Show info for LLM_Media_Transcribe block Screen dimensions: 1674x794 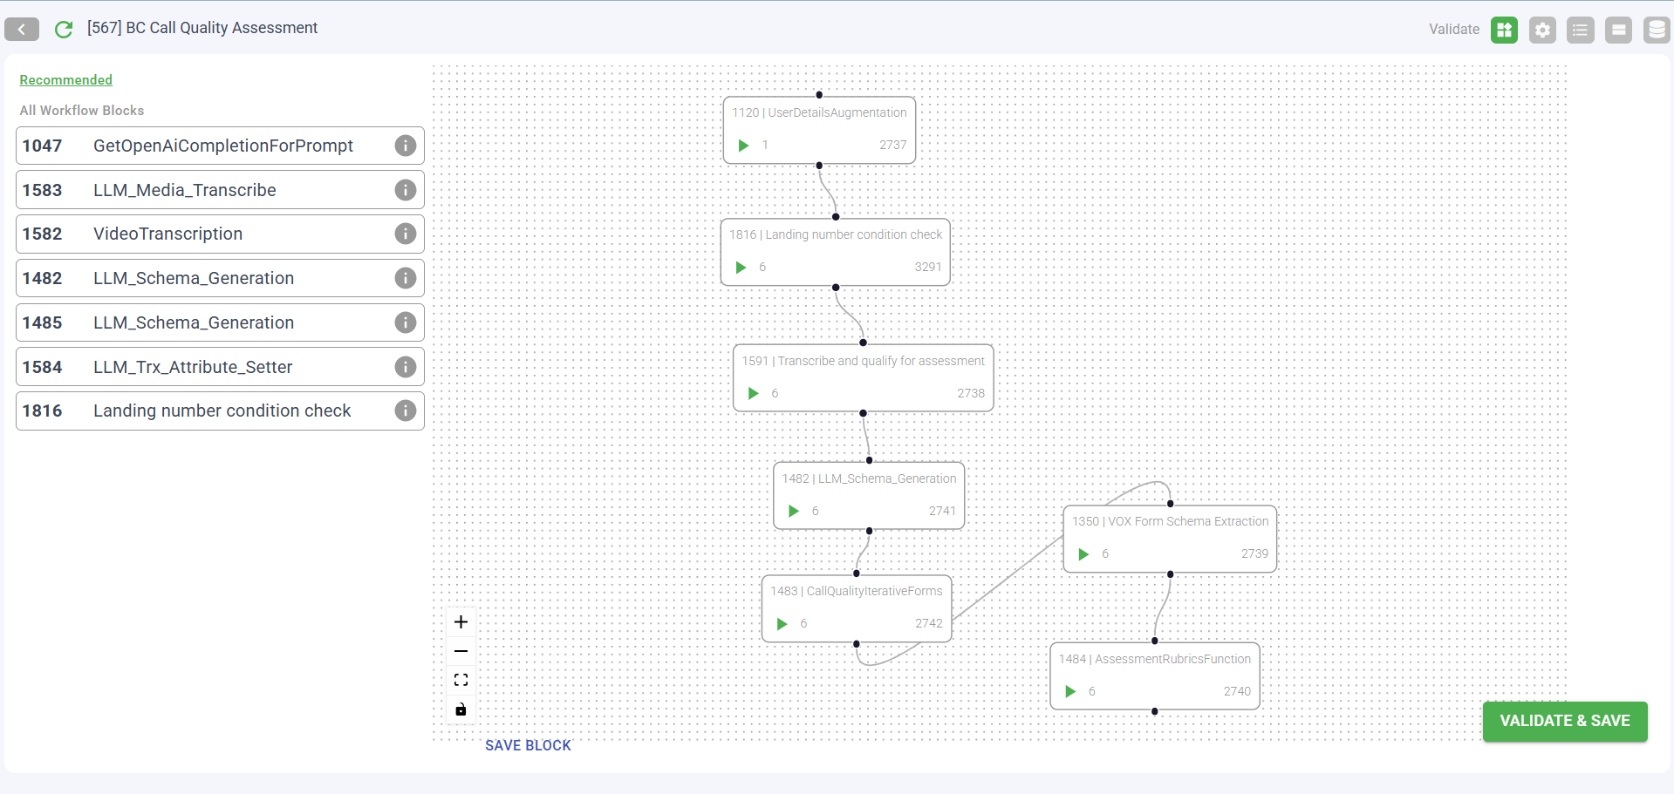tap(406, 190)
